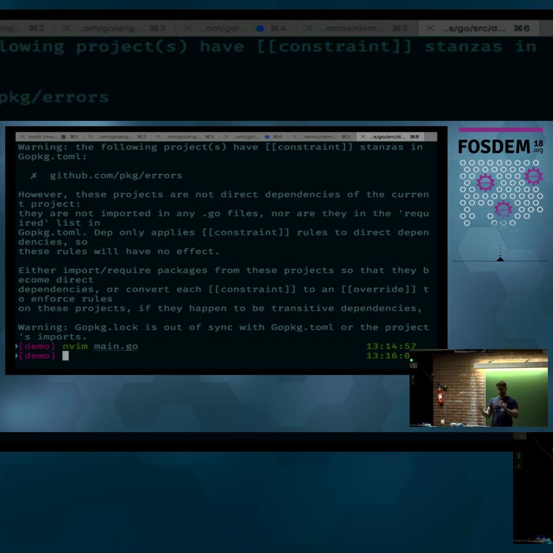Close the active s/go/src/d tab
This screenshot has height=553, width=553.
pos(363,137)
